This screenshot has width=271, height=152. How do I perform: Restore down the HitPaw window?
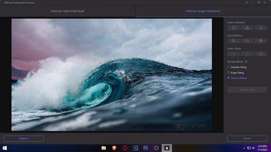(x=259, y=3)
